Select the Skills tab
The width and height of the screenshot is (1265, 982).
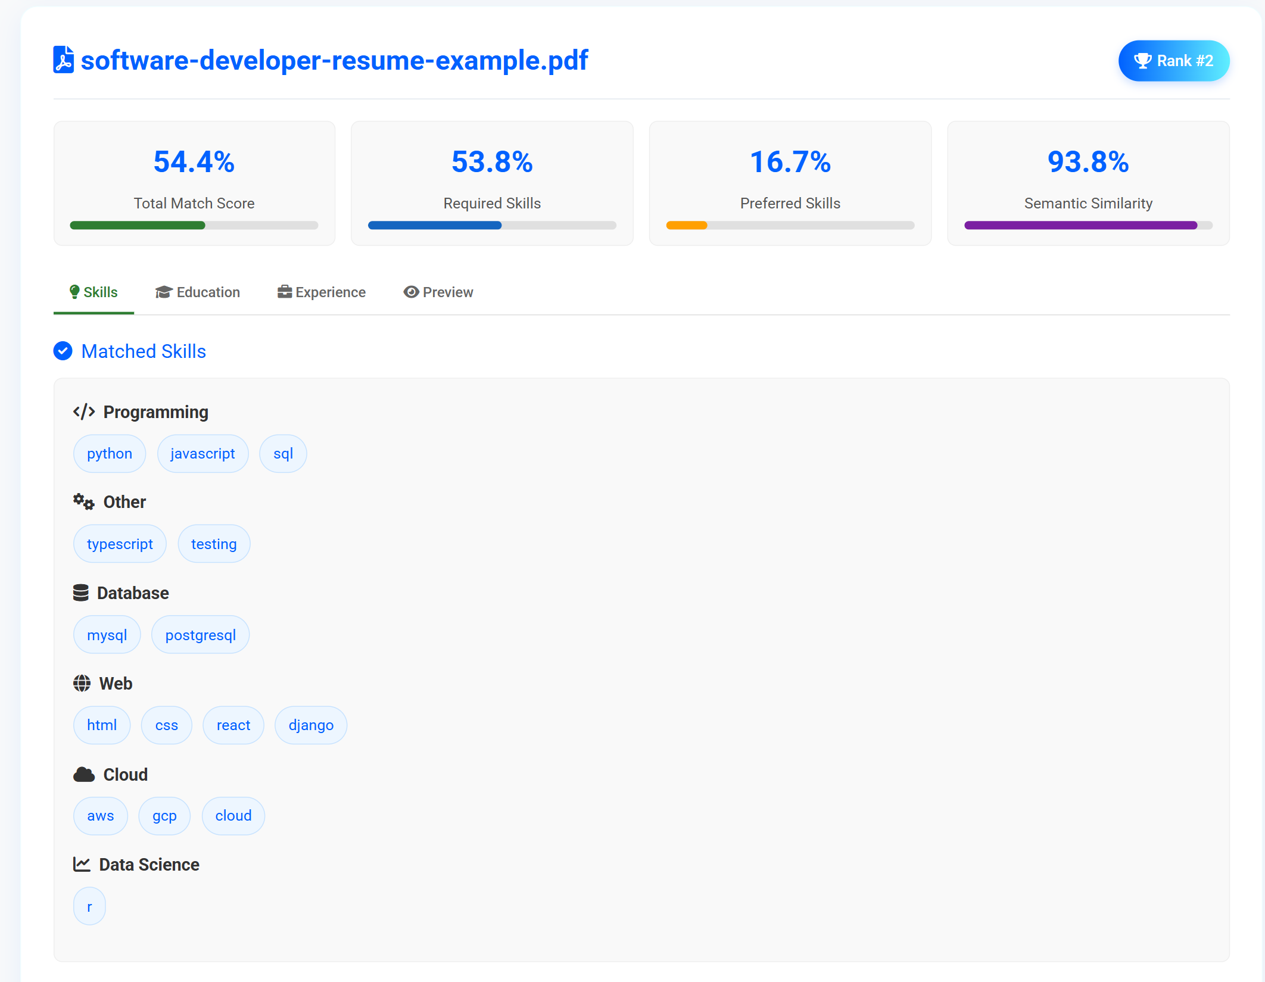(x=94, y=292)
